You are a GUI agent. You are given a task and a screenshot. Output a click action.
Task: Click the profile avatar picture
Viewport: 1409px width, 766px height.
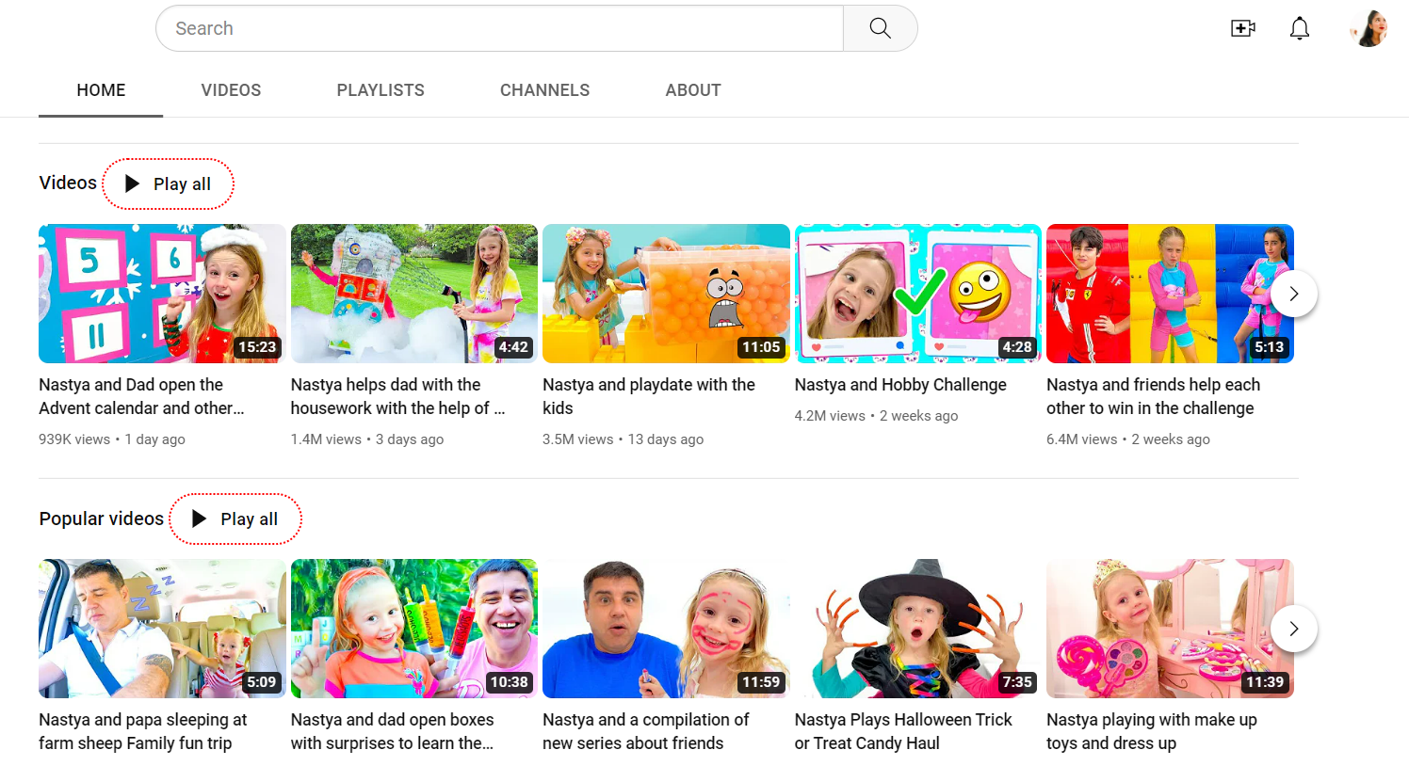[1368, 28]
